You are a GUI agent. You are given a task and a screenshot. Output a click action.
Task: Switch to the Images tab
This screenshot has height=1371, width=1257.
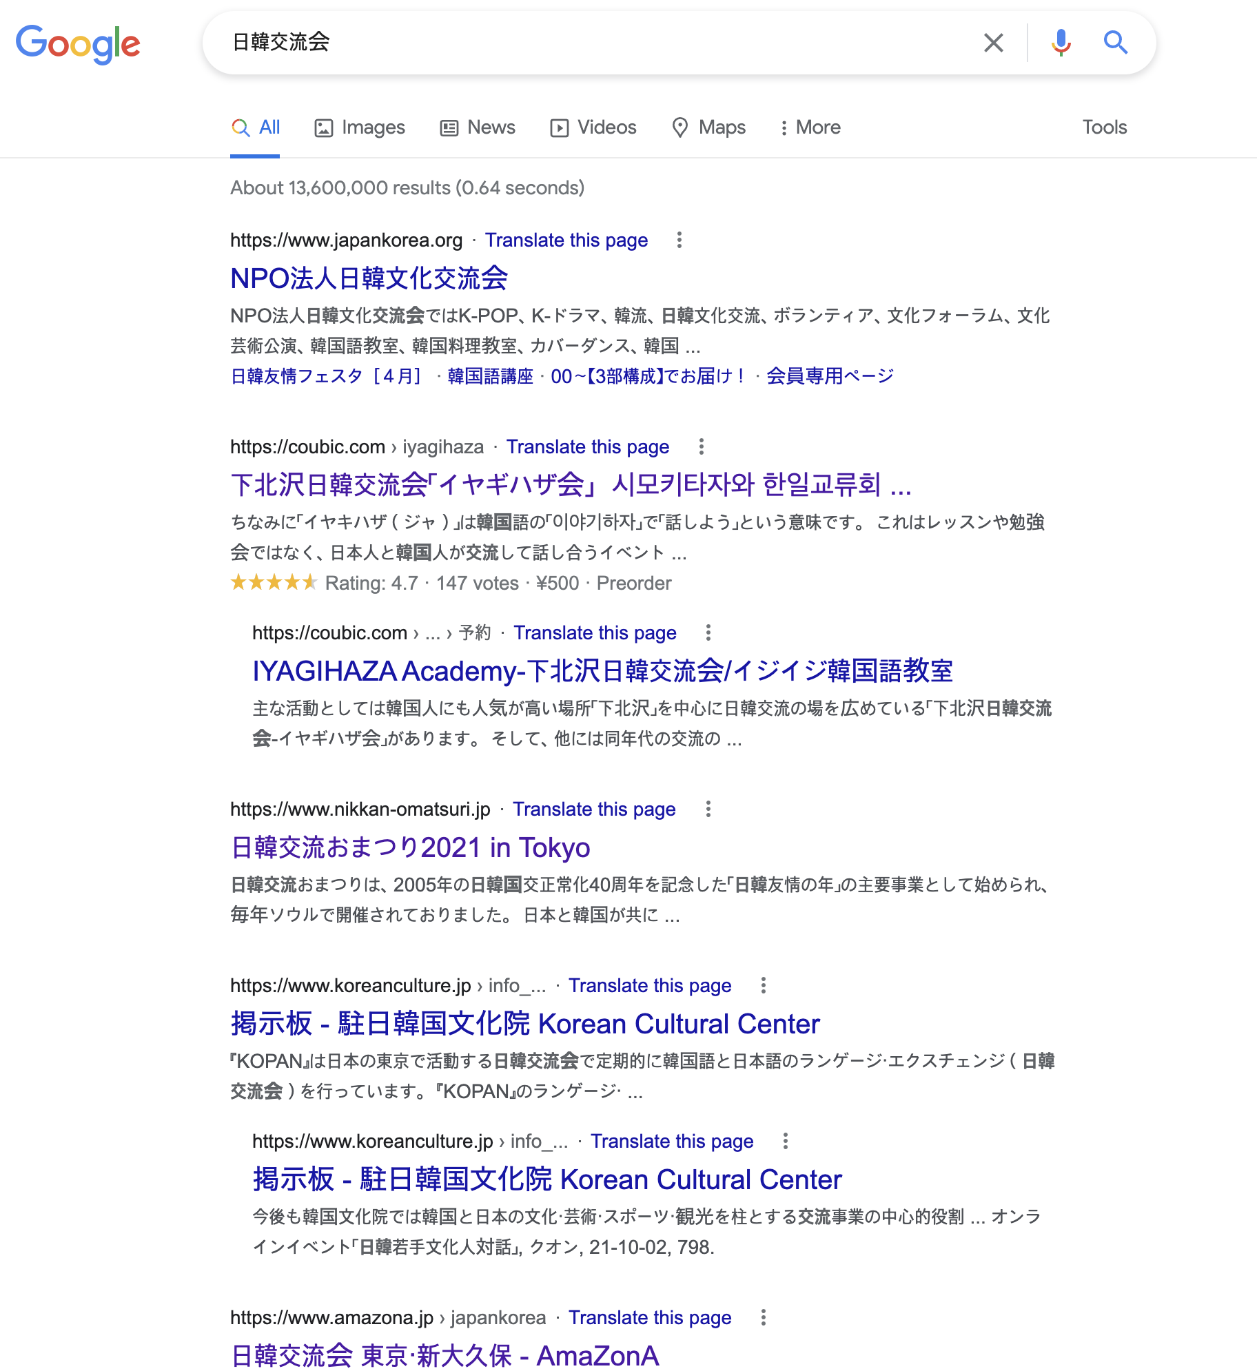click(360, 127)
